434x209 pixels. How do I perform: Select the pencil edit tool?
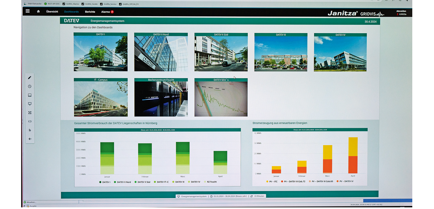(x=30, y=78)
